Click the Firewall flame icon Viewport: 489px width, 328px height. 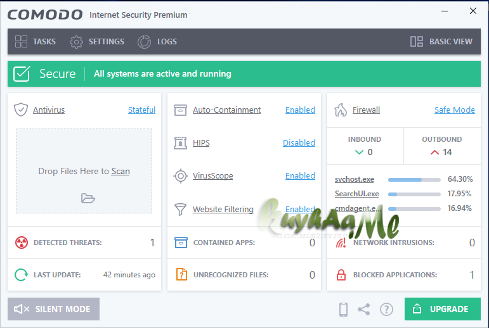[x=341, y=110]
